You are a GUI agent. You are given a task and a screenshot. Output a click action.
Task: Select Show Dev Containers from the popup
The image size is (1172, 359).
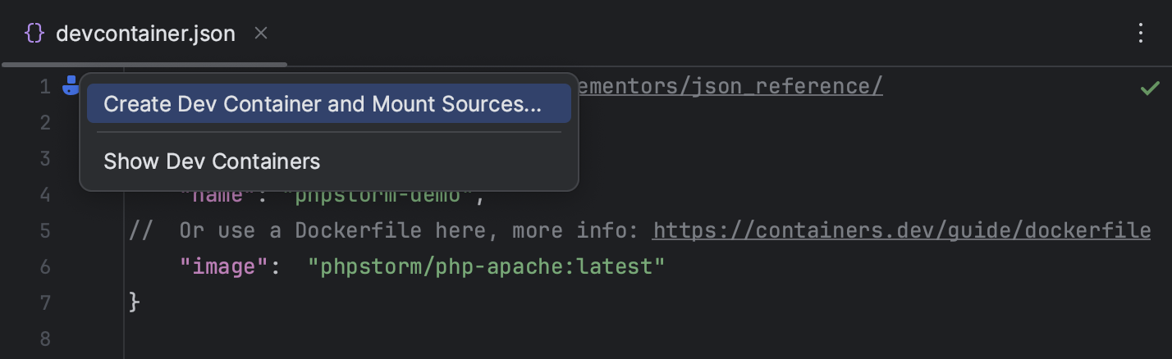212,161
